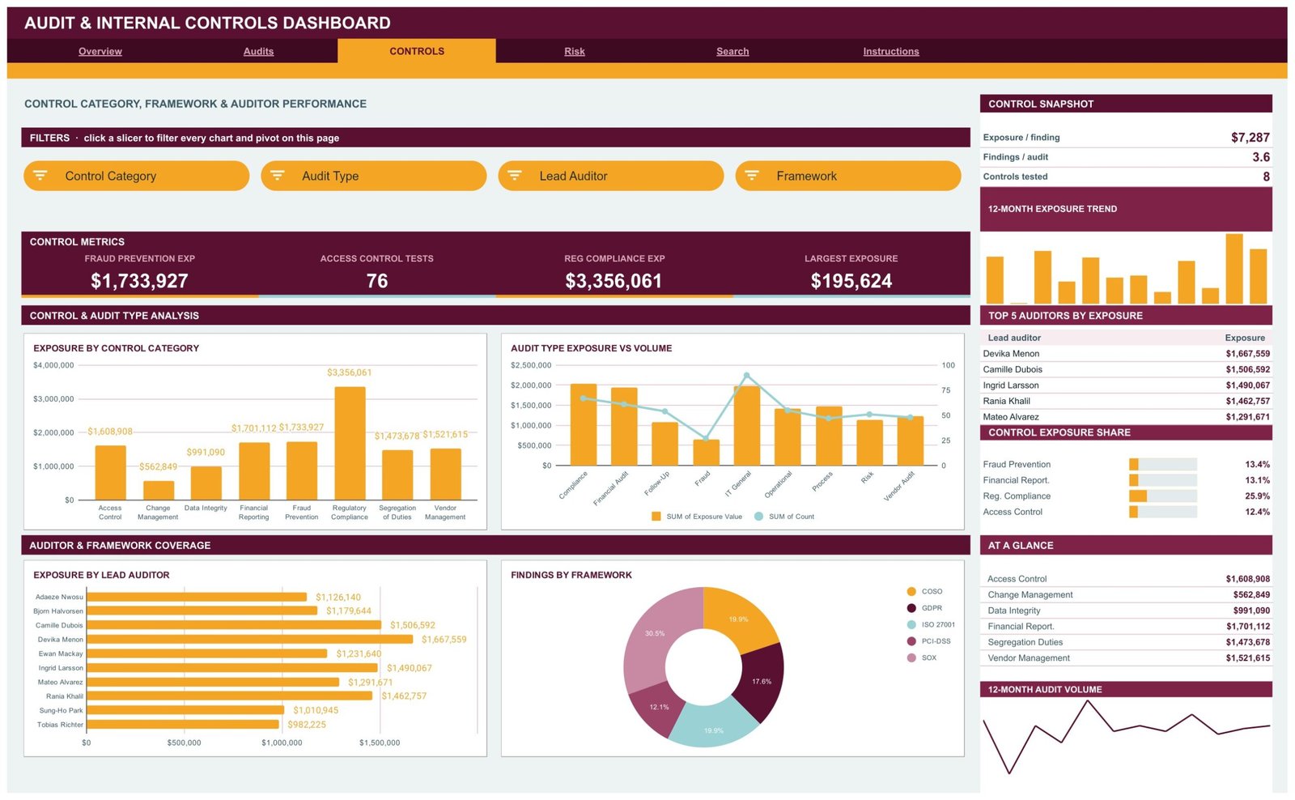Viewport: 1295px width, 800px height.
Task: Click the Exposure / finding value $7,287
Action: click(1250, 138)
